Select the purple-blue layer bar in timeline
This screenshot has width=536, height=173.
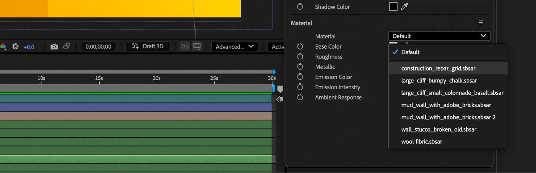(136, 107)
